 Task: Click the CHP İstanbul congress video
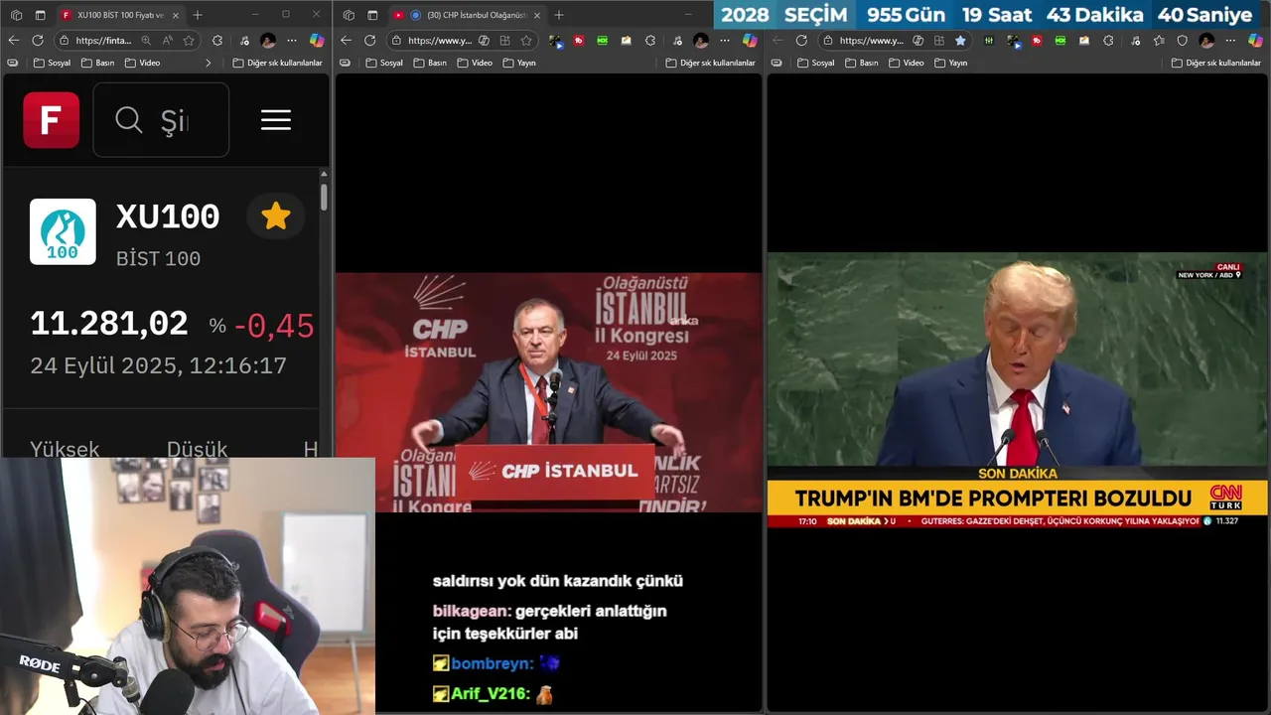tap(549, 392)
